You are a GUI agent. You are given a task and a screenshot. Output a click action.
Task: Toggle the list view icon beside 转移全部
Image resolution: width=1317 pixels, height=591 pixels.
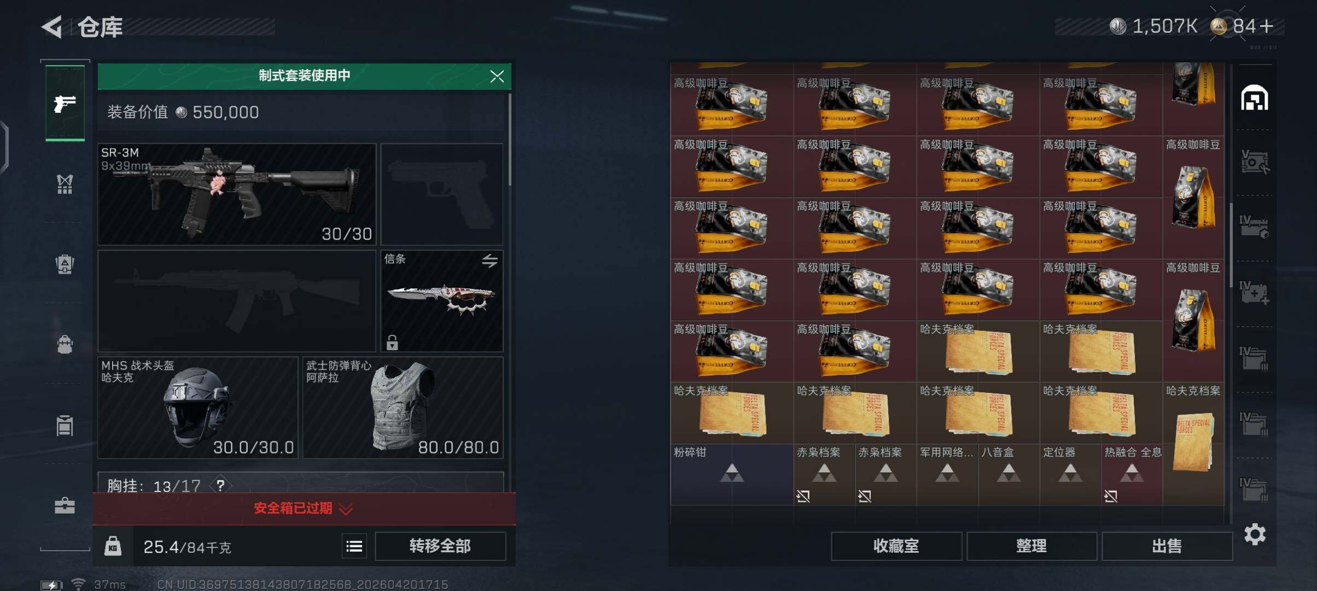[354, 546]
